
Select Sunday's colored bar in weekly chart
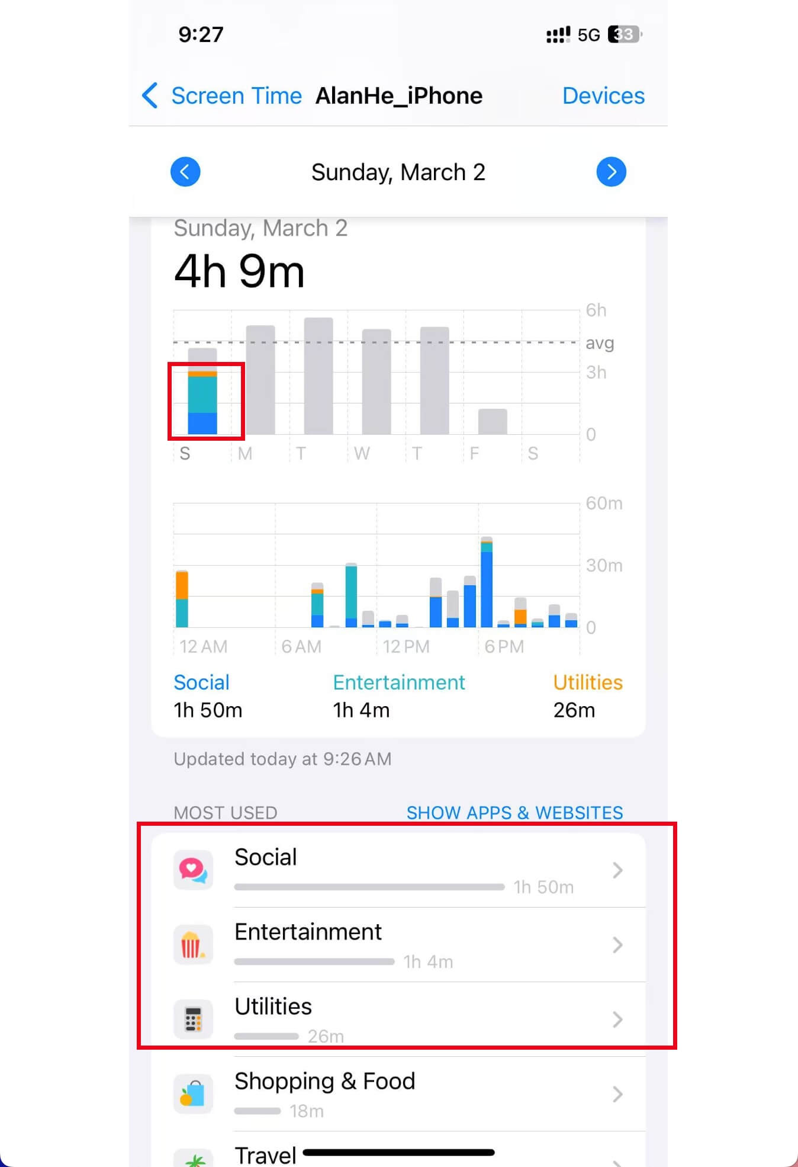click(x=202, y=392)
